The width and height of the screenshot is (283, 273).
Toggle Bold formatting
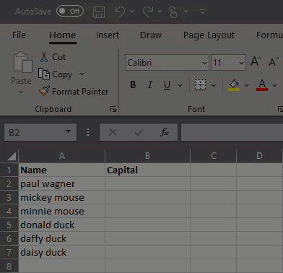click(x=133, y=84)
